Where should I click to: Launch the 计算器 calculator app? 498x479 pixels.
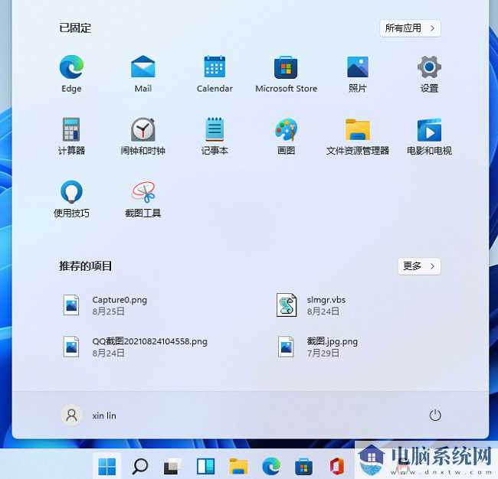tap(71, 136)
